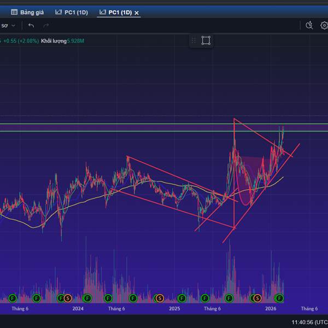This screenshot has width=328, height=328.
Task: Open the F marker just right of 2024
Action: point(87,298)
